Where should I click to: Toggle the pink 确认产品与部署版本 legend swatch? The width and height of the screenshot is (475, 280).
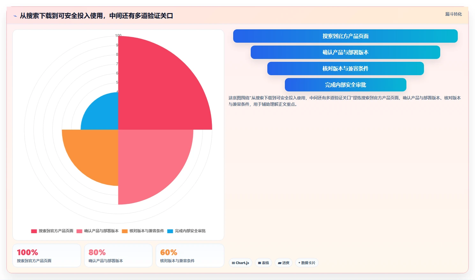[79, 231]
